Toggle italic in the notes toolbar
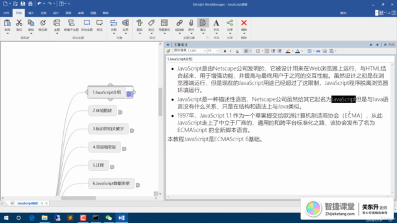This screenshot has height=223, width=397. click(x=231, y=51)
